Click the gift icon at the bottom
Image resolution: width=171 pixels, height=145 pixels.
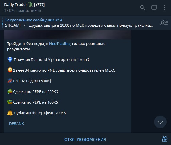click(164, 139)
